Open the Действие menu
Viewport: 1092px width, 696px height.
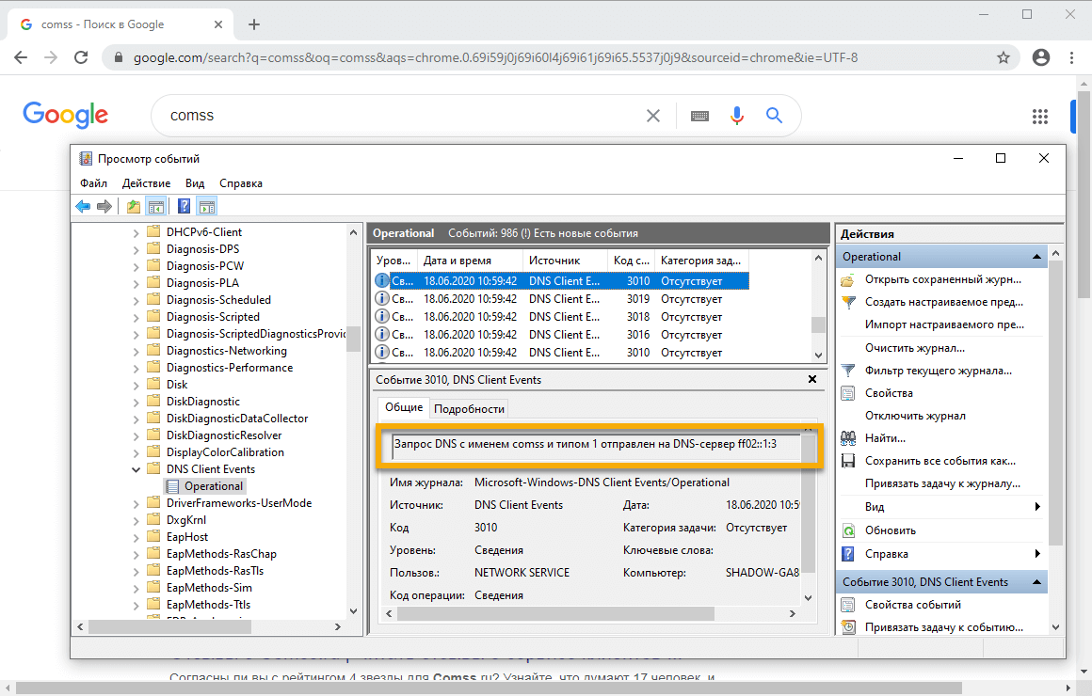(x=146, y=182)
